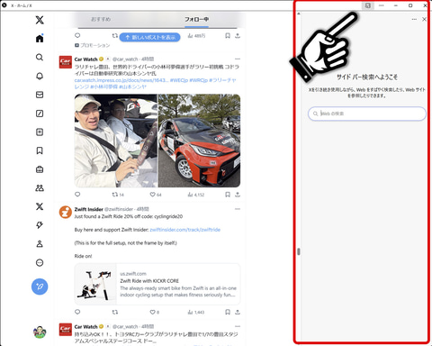The image size is (432, 346).
Task: Open zwiftinsider.com/track/zwiftride link
Action: click(x=185, y=230)
